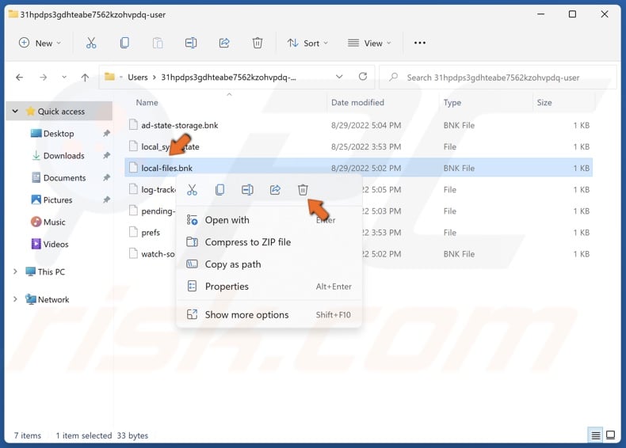The image size is (626, 448).
Task: Choose Copy as path
Action: (x=269, y=264)
